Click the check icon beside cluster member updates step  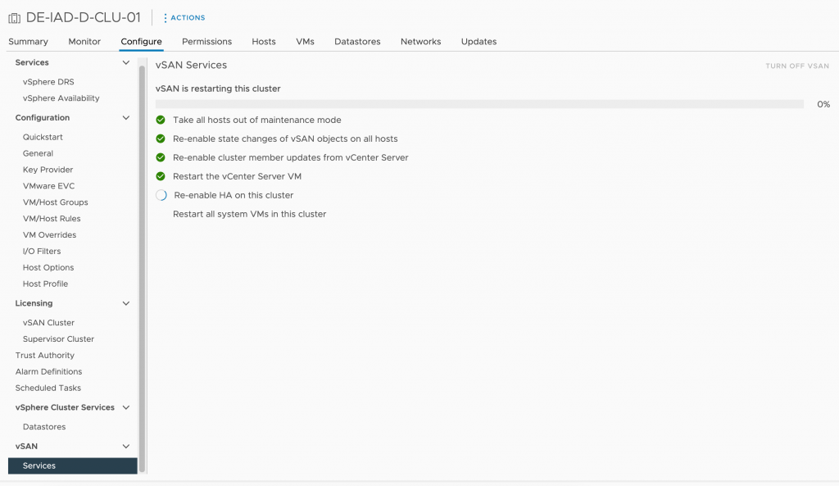(160, 157)
